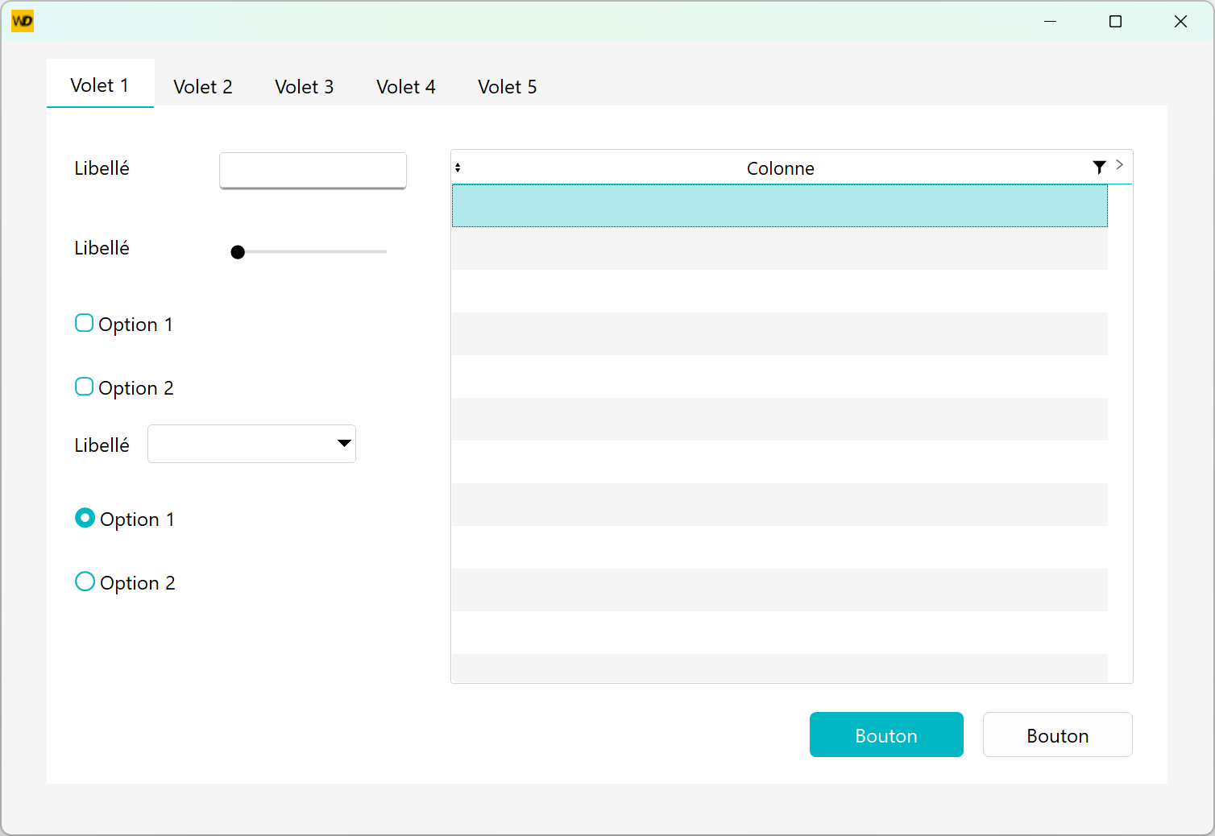The width and height of the screenshot is (1215, 836).
Task: Click the sort arrows icon in table header
Action: point(458,168)
